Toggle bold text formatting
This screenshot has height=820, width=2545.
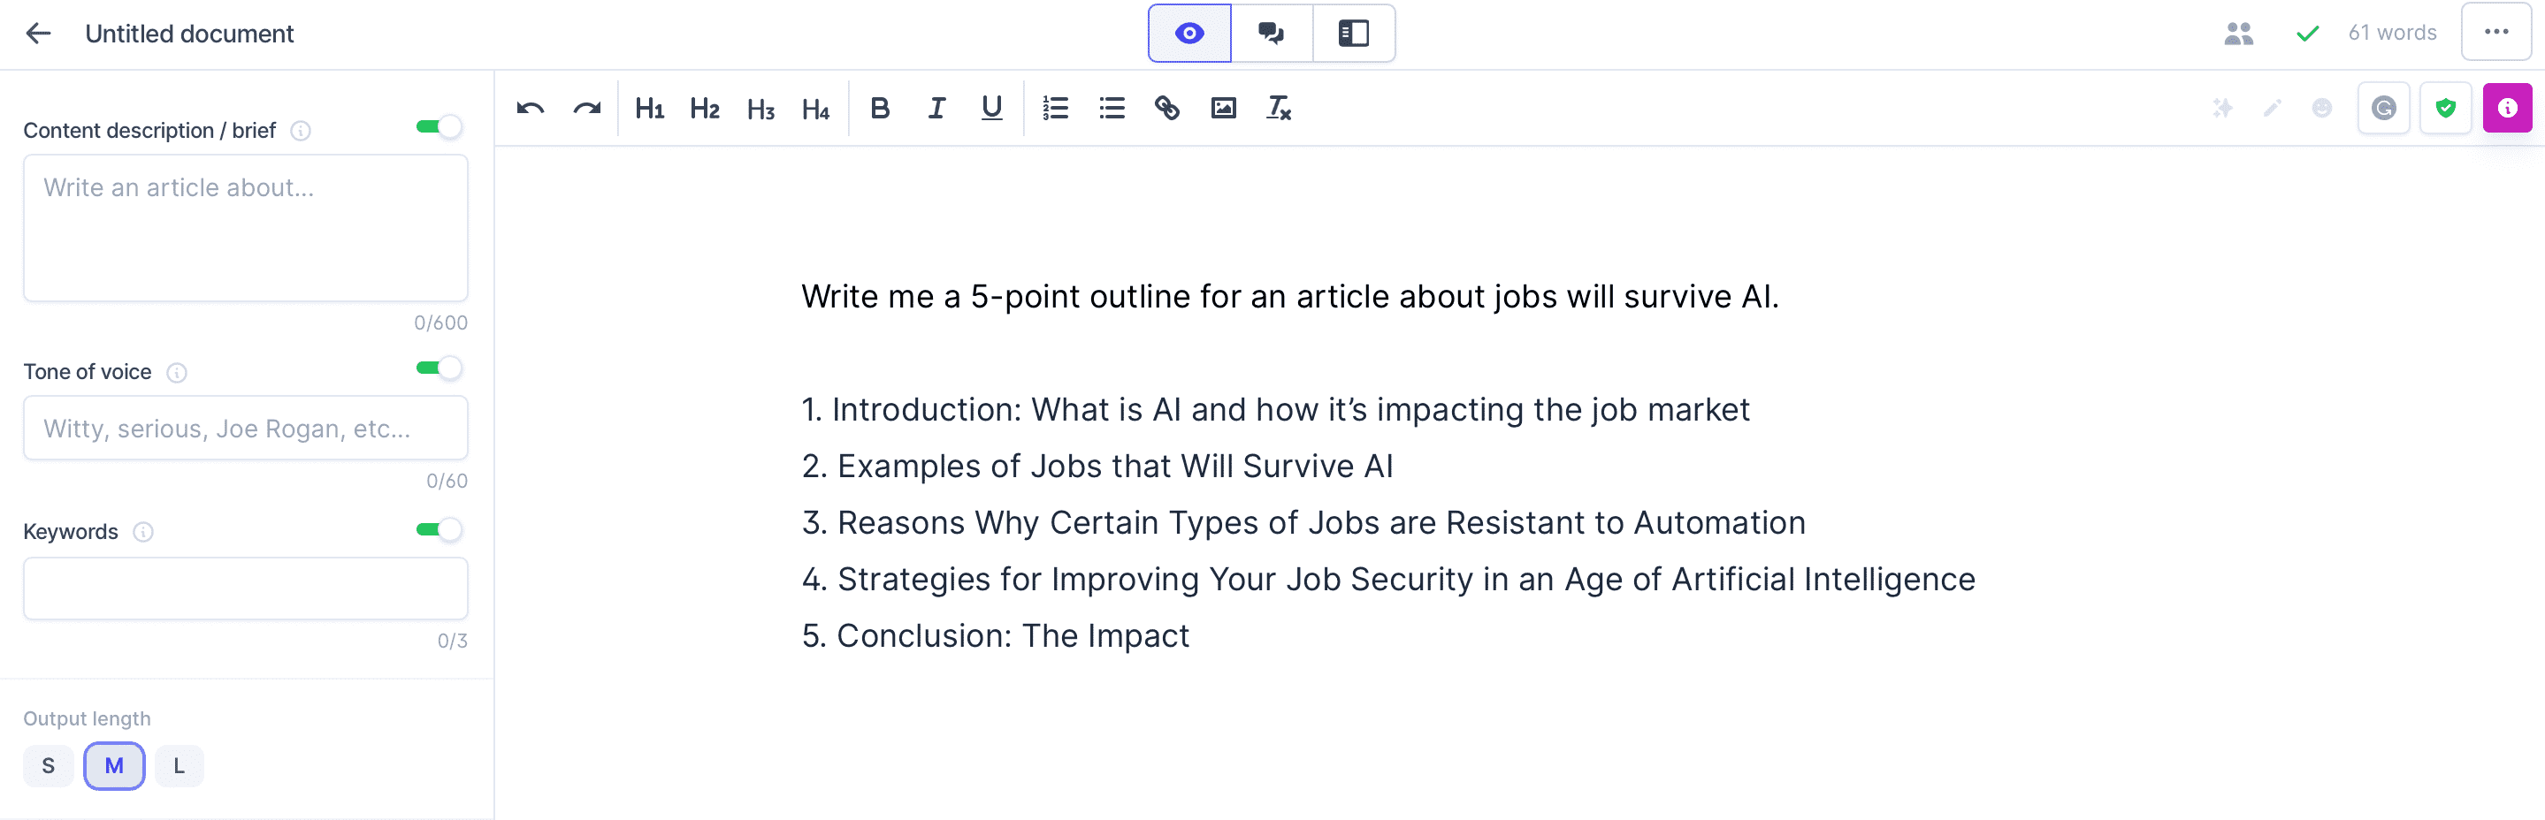[879, 109]
